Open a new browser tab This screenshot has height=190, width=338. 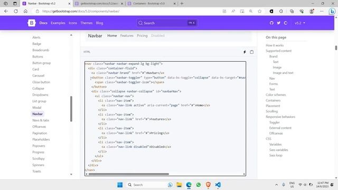[x=182, y=4]
